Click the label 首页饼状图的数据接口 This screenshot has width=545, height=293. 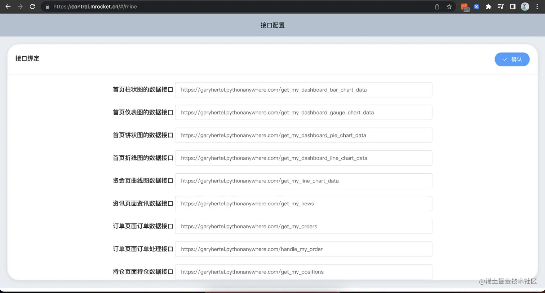pos(143,135)
